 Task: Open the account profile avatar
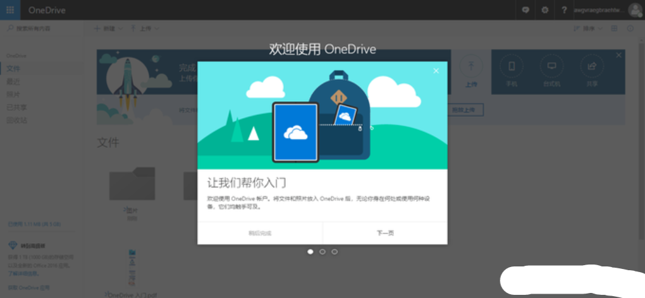pos(636,10)
